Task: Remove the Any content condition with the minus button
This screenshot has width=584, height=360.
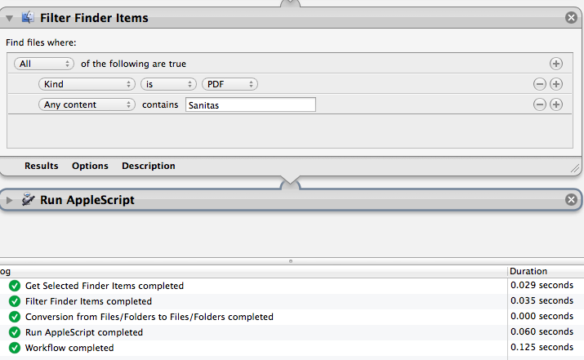Action: tap(540, 104)
